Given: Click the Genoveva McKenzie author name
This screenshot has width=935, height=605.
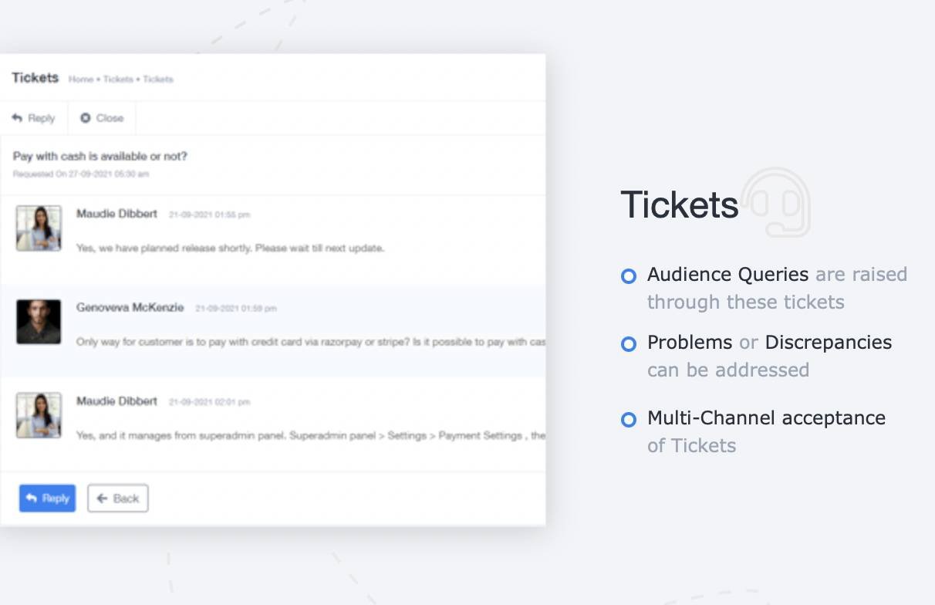Looking at the screenshot, I should (x=130, y=307).
